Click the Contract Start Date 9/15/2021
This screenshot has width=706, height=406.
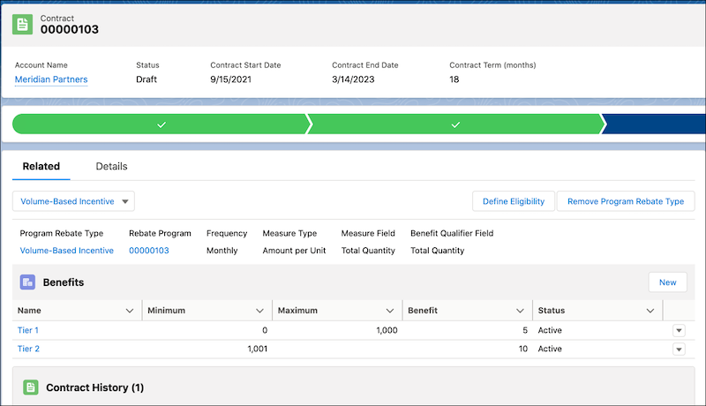pyautogui.click(x=231, y=79)
